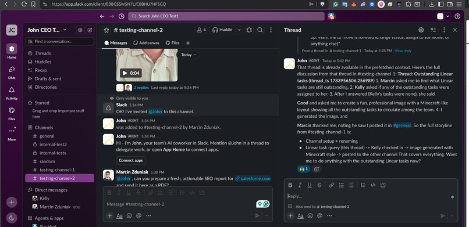Expand the John CEO workspace name menu
Image resolution: width=469 pixels, height=227 pixels.
tap(47, 30)
